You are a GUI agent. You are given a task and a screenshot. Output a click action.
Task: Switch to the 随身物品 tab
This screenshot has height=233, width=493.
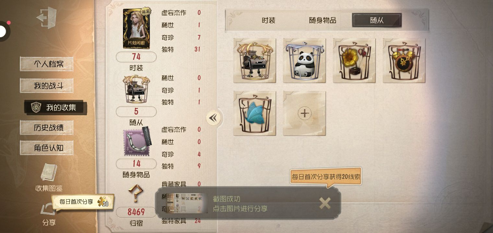tap(322, 20)
